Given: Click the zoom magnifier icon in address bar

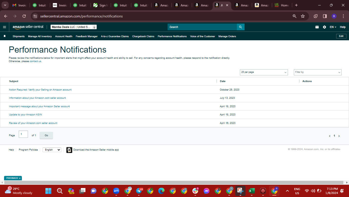Looking at the screenshot, I should click(295, 16).
